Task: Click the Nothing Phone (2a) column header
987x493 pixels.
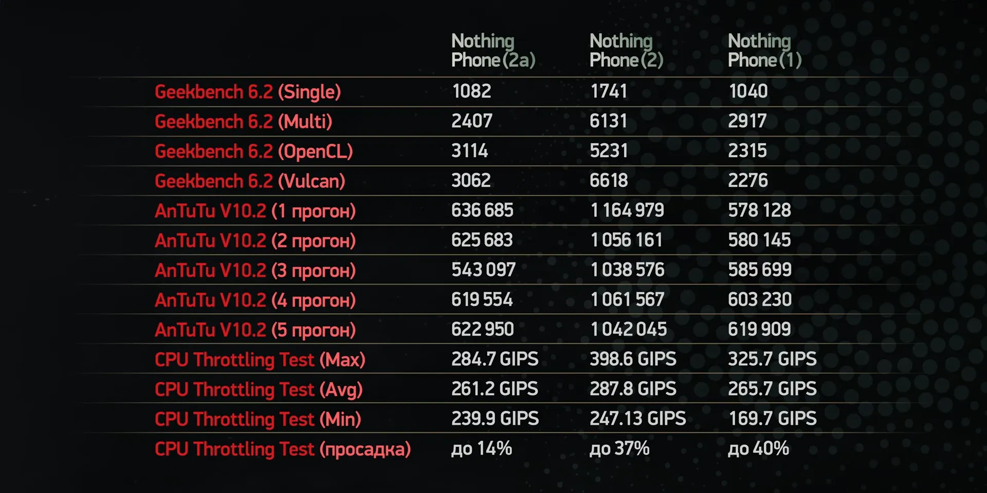Action: click(493, 50)
